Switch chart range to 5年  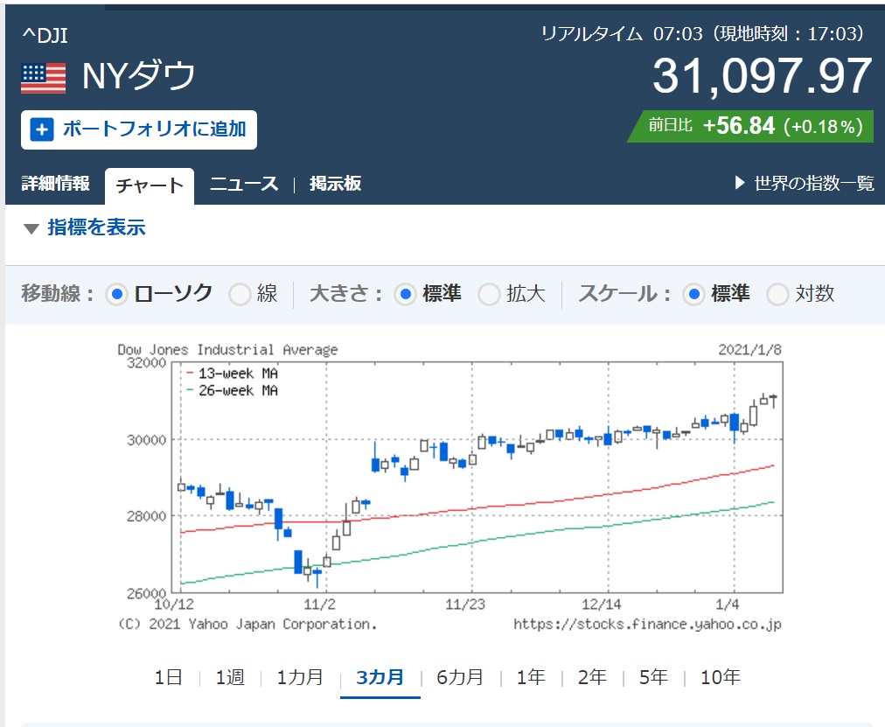[x=653, y=677]
